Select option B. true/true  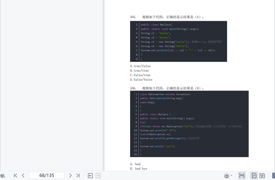tap(140, 71)
